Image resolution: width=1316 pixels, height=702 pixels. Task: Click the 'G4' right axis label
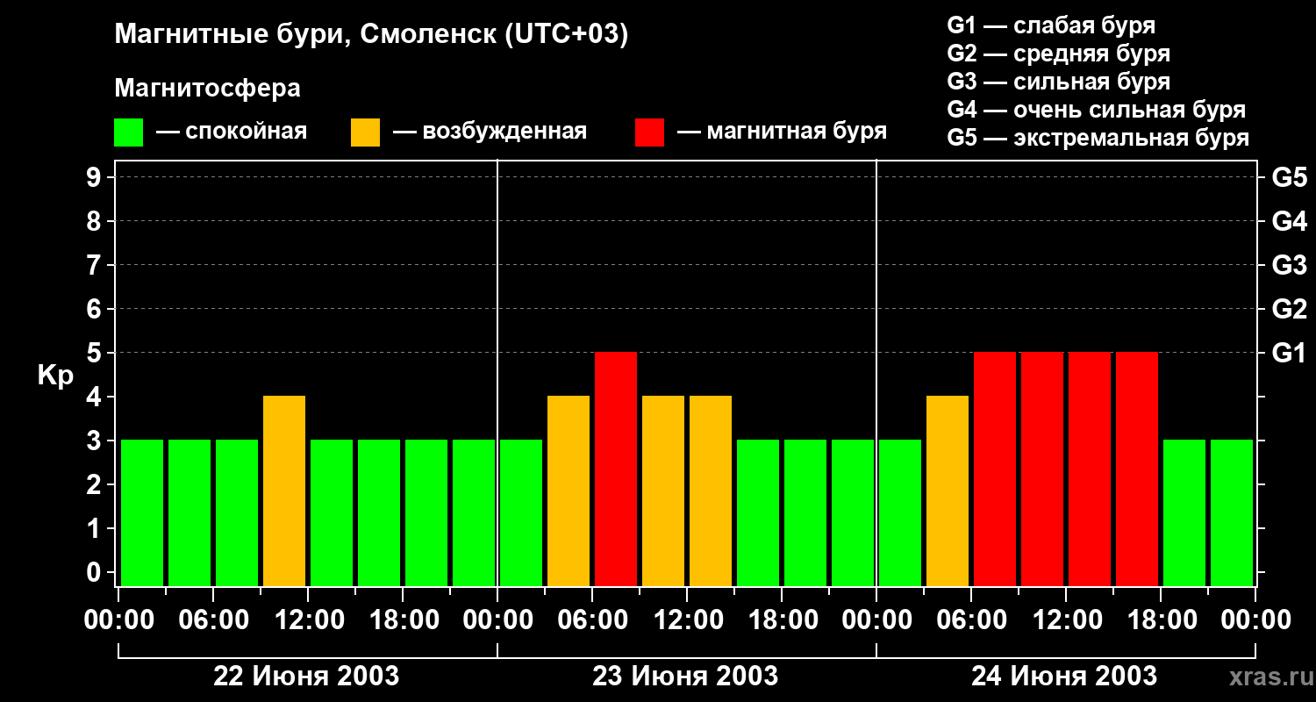click(1290, 221)
